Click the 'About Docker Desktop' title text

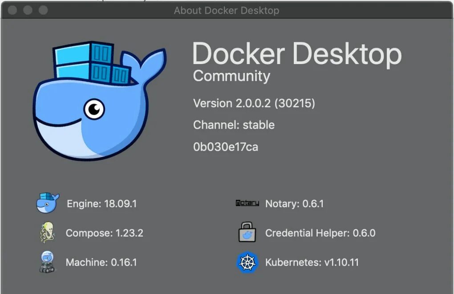click(x=227, y=10)
